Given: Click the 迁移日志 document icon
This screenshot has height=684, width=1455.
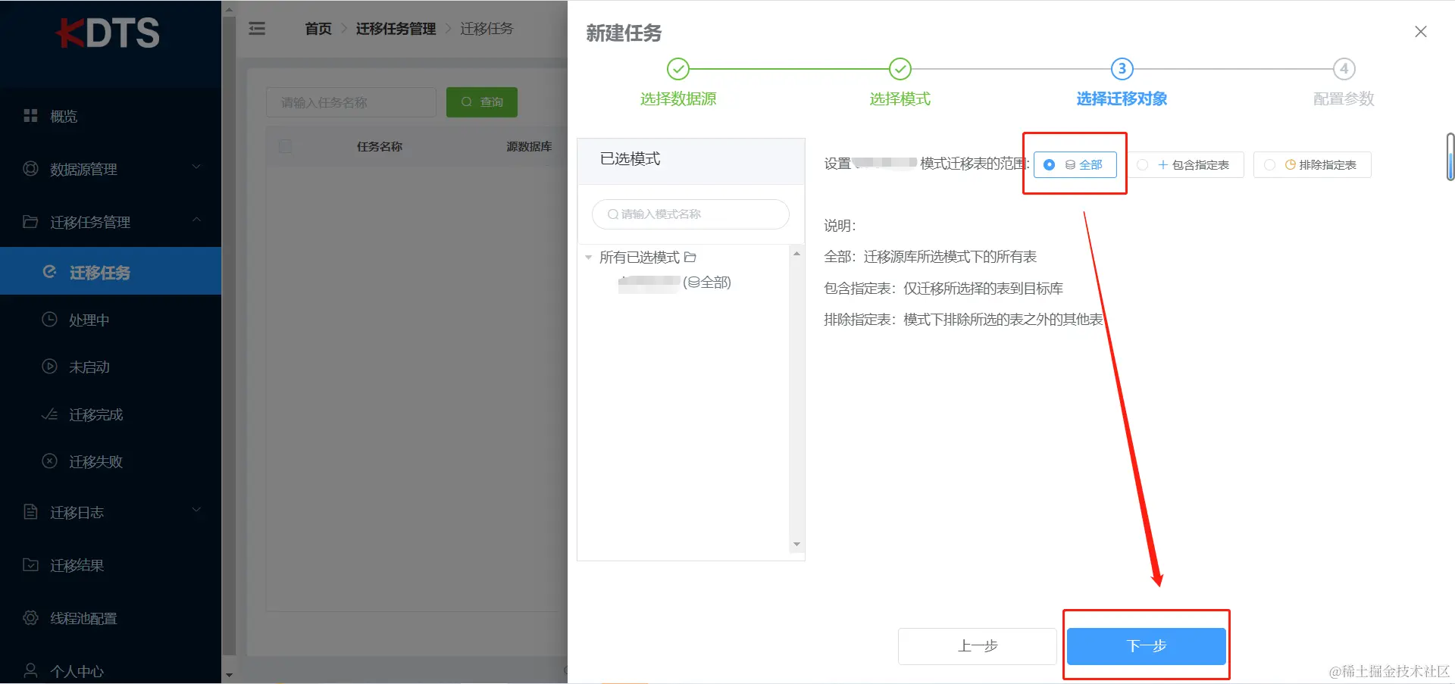Looking at the screenshot, I should (x=30, y=512).
